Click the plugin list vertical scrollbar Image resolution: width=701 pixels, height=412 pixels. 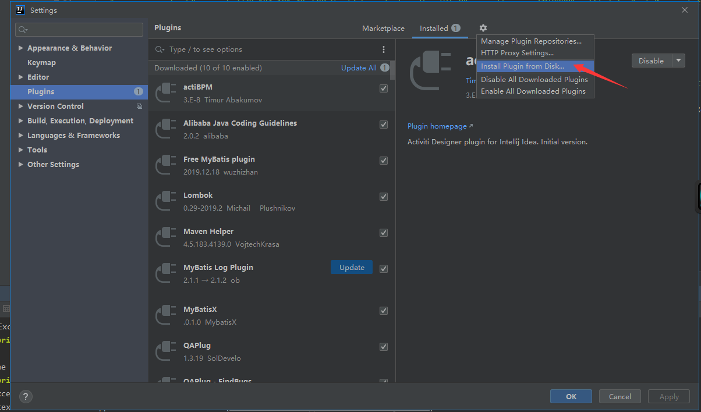393,70
